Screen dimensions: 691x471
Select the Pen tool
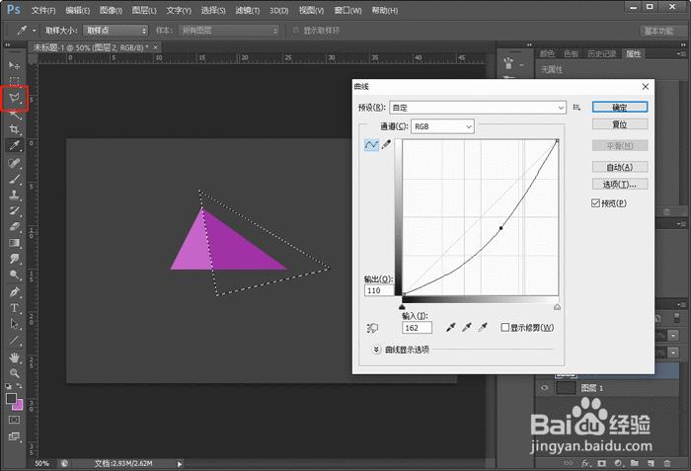click(15, 291)
